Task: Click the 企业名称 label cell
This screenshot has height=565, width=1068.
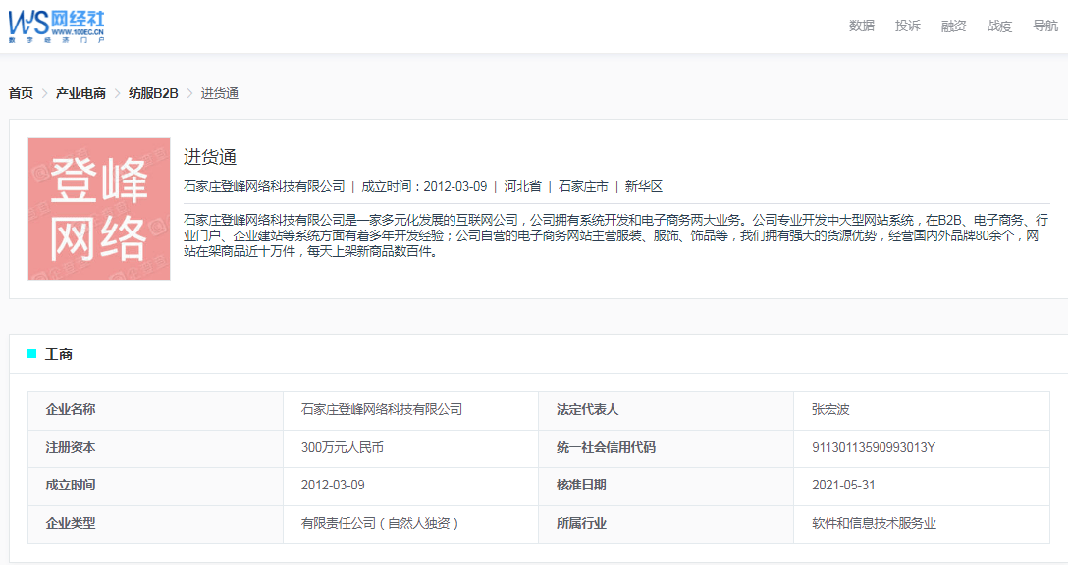Action: coord(155,410)
